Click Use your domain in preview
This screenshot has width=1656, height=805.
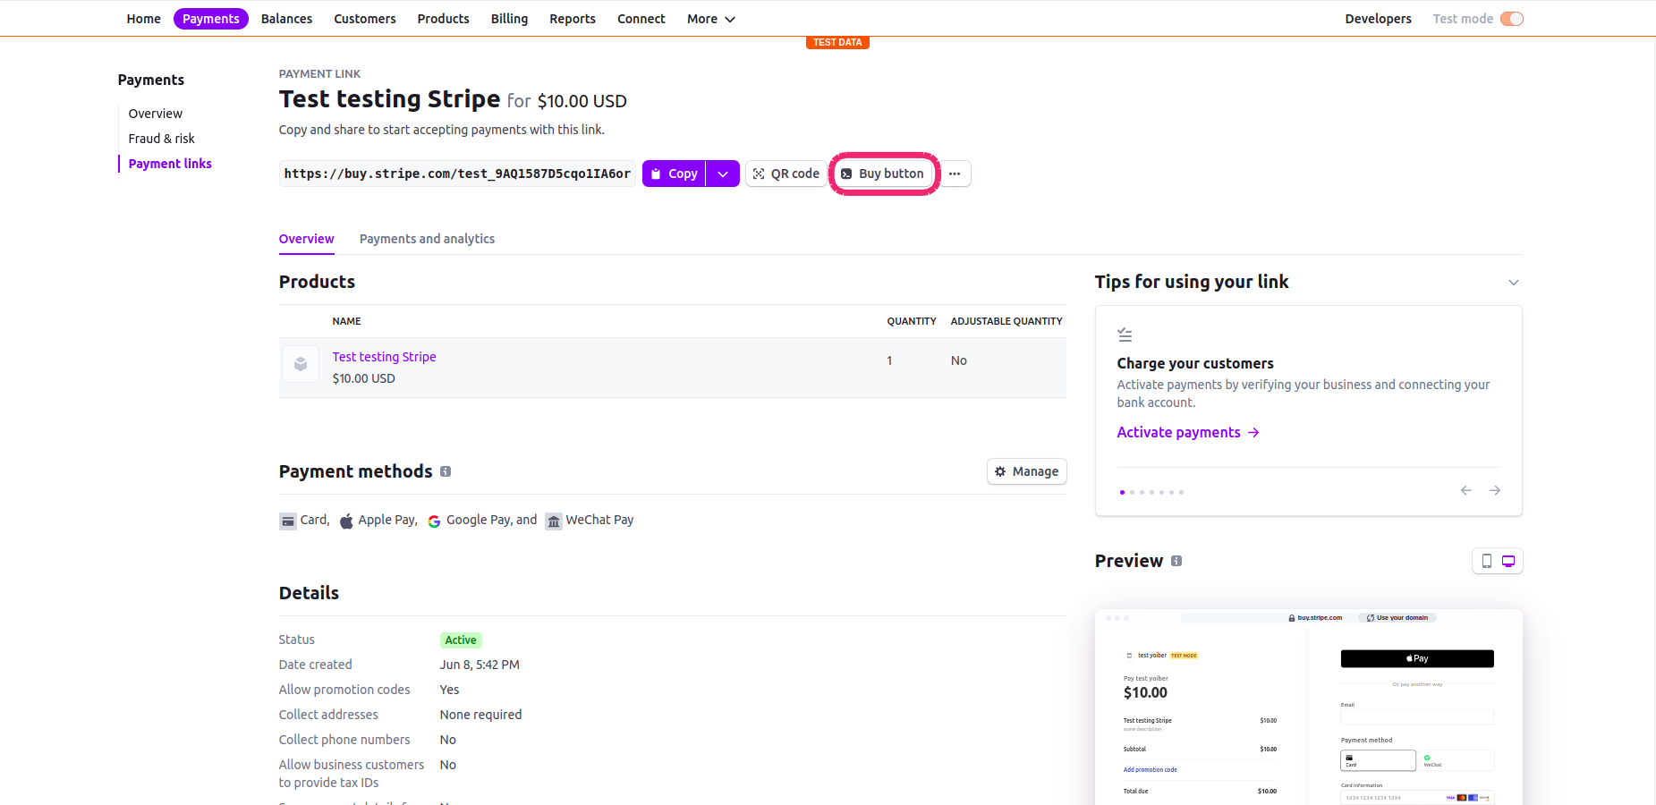[x=1397, y=618]
